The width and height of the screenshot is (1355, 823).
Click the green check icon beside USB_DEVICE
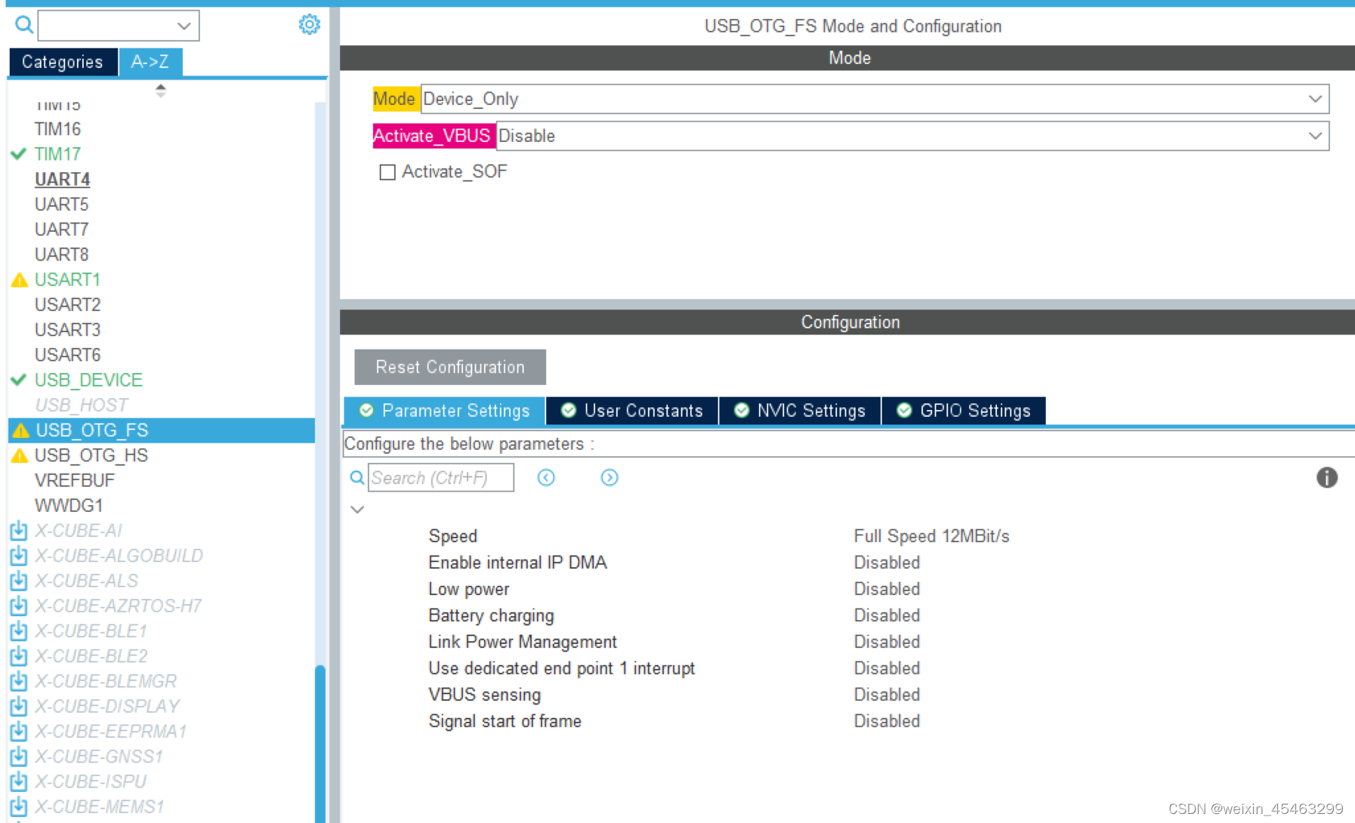[x=18, y=380]
